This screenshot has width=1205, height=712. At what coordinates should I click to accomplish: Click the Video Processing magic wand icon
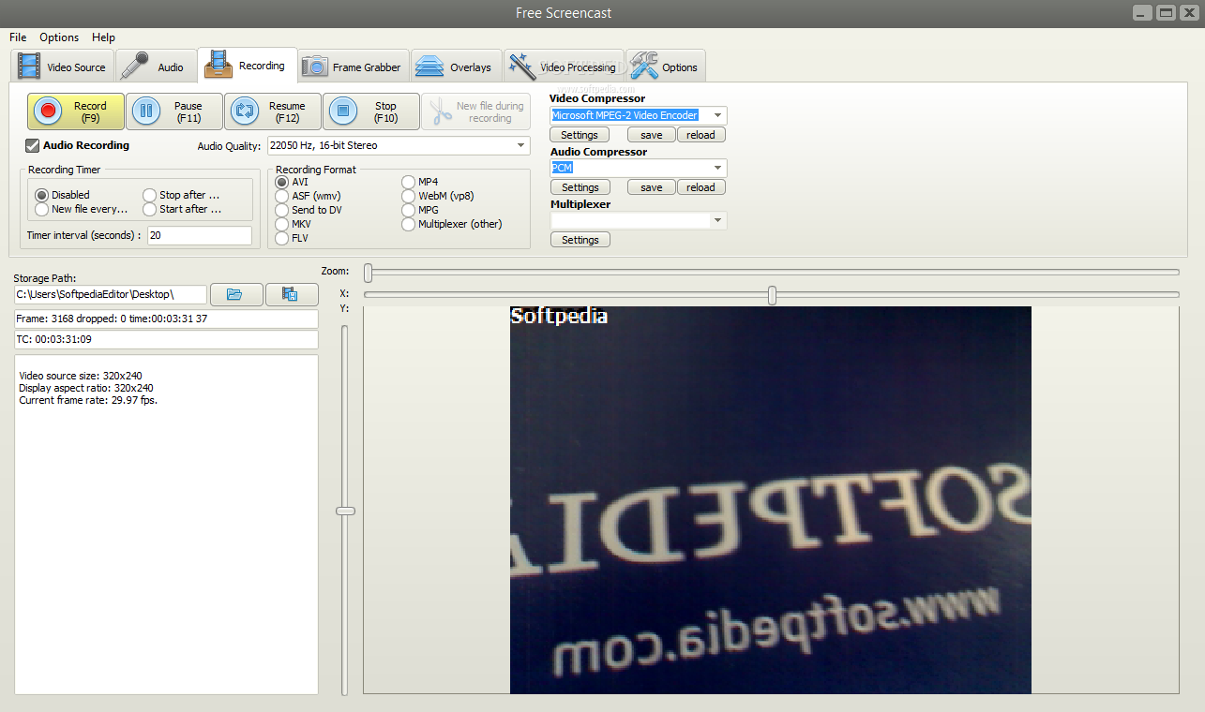[522, 67]
